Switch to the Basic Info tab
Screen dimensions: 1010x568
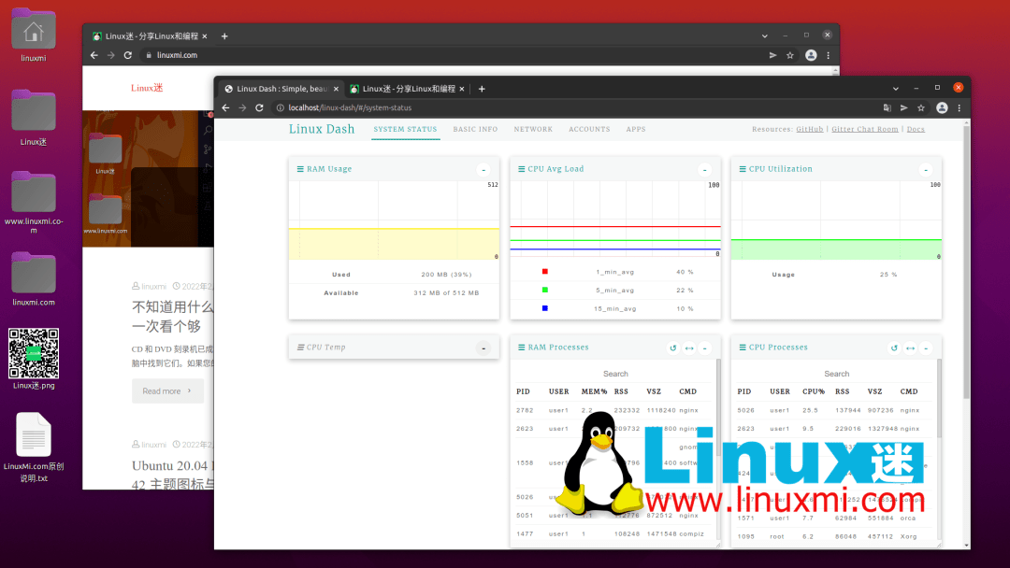click(475, 129)
